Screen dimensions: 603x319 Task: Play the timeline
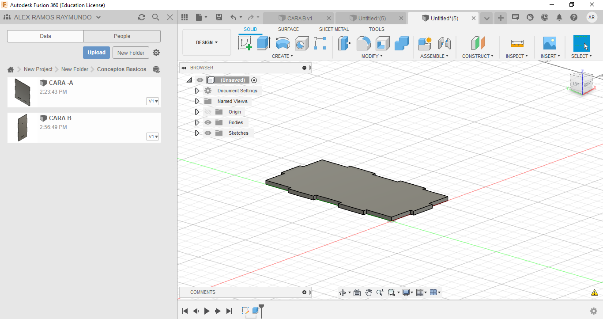tap(207, 311)
